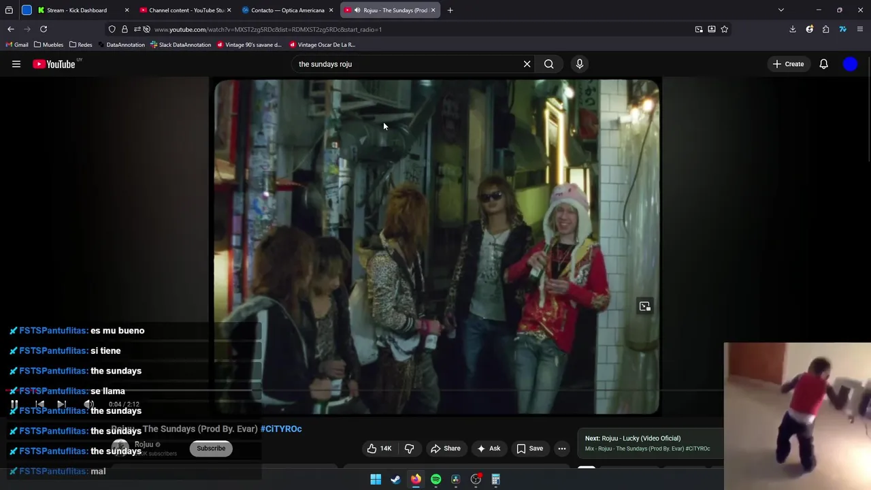The width and height of the screenshot is (871, 490).
Task: Open the extensions puzzle icon
Action: point(826,29)
